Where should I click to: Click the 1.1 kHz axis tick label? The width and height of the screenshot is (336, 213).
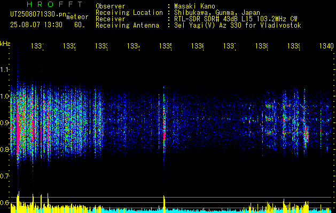pos(5,70)
